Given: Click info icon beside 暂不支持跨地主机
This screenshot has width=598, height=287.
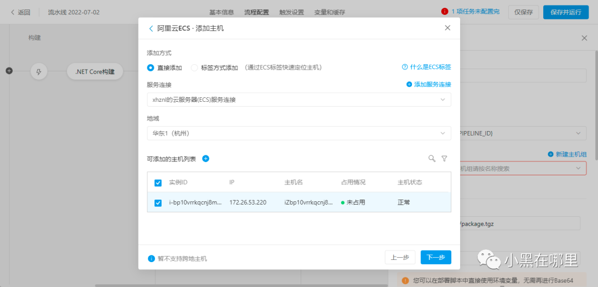Looking at the screenshot, I should pyautogui.click(x=151, y=259).
